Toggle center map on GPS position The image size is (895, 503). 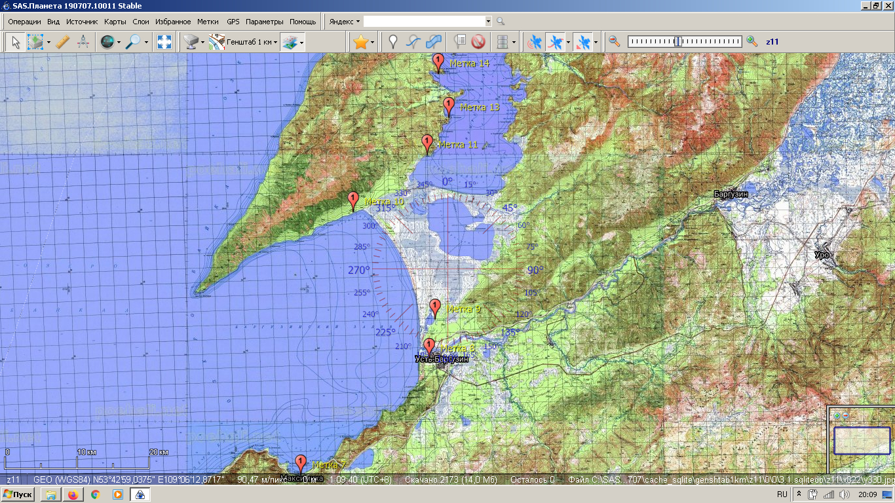[x=582, y=42]
